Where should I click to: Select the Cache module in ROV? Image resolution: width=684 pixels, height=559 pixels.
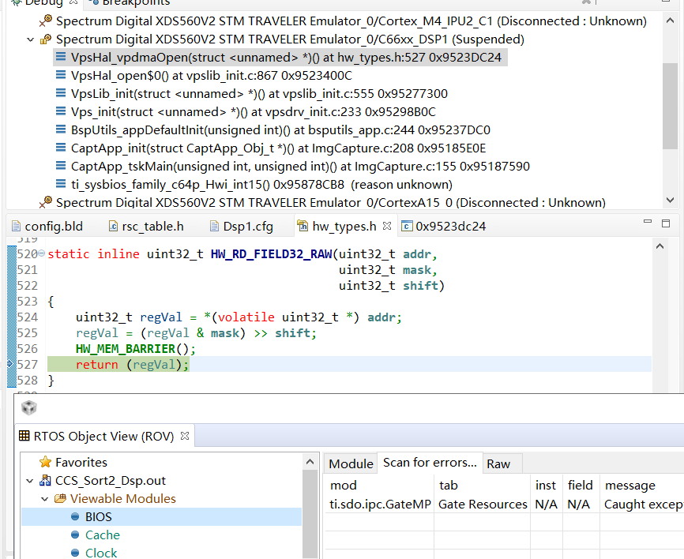pyautogui.click(x=102, y=535)
